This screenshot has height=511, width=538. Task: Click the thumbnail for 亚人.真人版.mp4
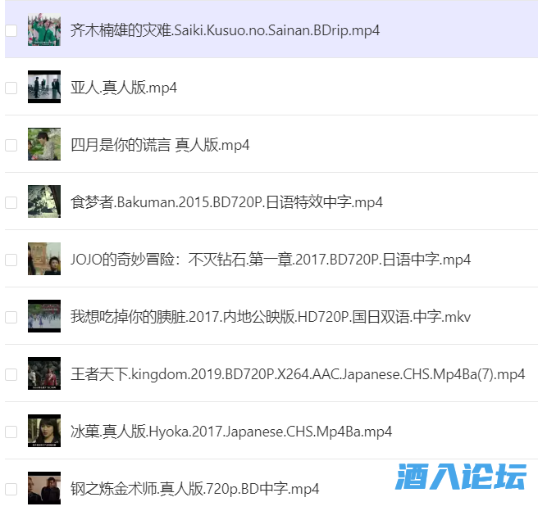[x=44, y=87]
